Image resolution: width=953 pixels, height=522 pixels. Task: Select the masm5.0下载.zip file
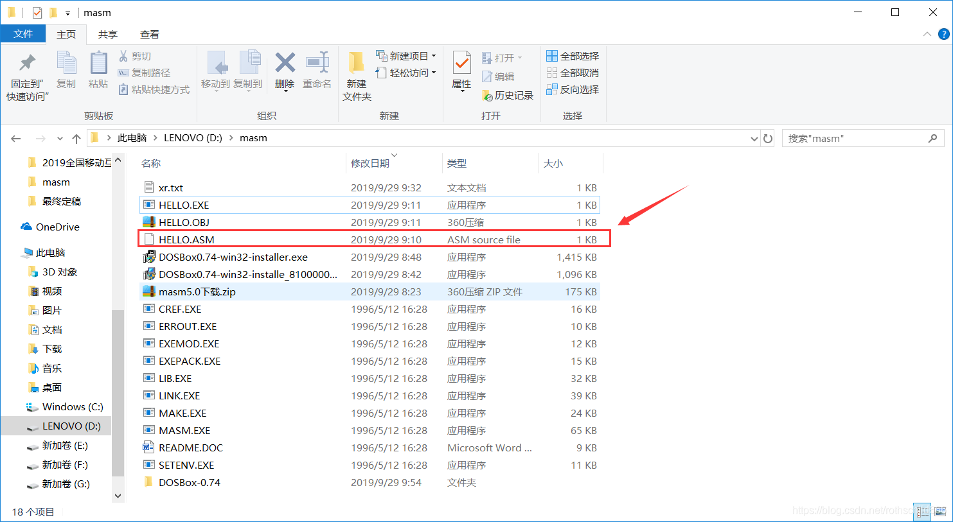point(370,291)
